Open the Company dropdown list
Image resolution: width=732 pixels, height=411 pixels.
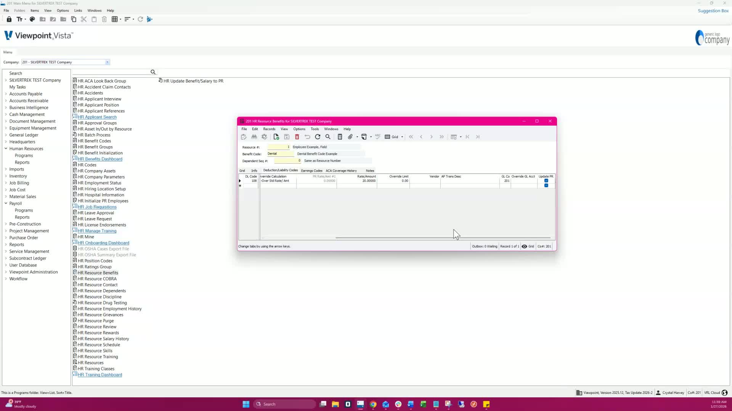108,62
